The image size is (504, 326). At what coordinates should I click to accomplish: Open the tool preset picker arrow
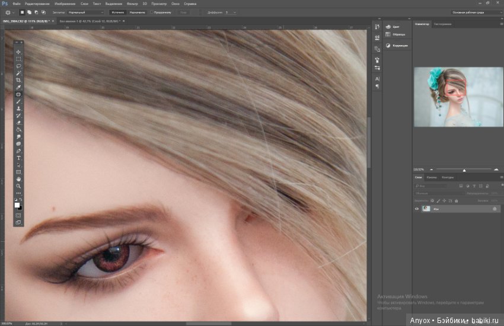click(13, 12)
